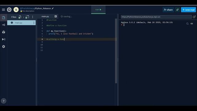The height and width of the screenshot is (111, 197).
Task: Open the Files sidebar panel icon
Action: (3, 18)
